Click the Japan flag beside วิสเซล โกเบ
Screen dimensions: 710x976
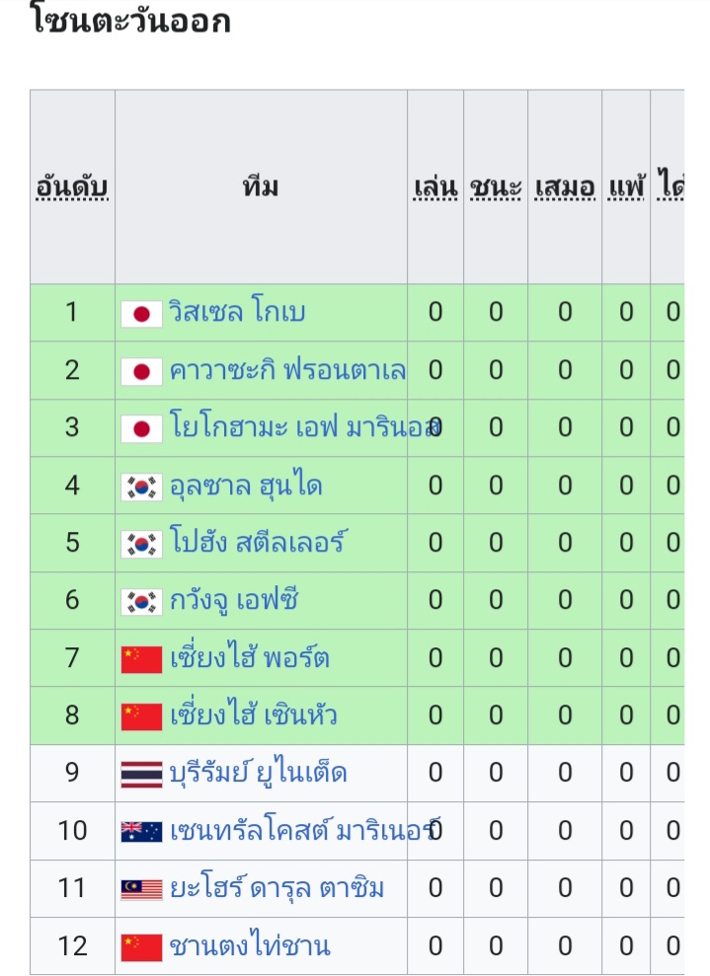141,314
